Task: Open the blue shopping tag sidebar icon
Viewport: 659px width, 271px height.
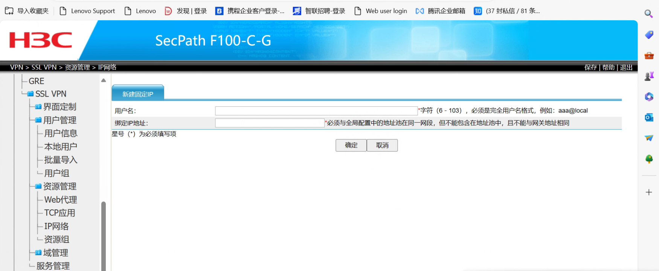Action: pos(649,35)
